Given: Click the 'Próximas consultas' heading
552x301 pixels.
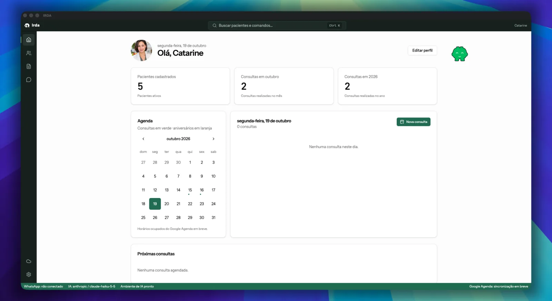Looking at the screenshot, I should [x=156, y=254].
